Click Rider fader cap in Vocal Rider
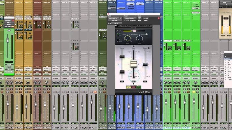This screenshot has width=232, height=130. tap(134, 64)
